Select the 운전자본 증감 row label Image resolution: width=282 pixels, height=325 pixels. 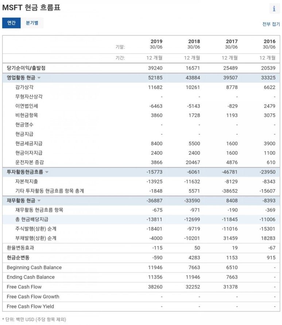[x=30, y=162]
